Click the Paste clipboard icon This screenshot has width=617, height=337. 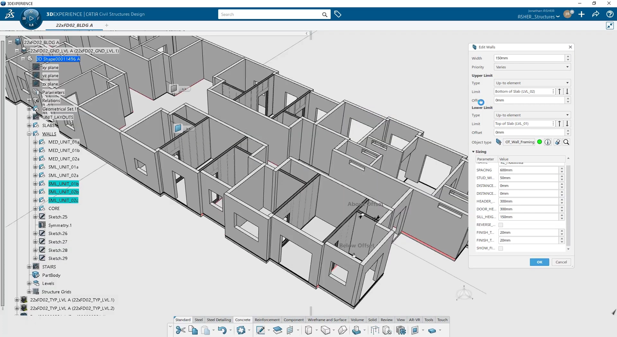[205, 330]
